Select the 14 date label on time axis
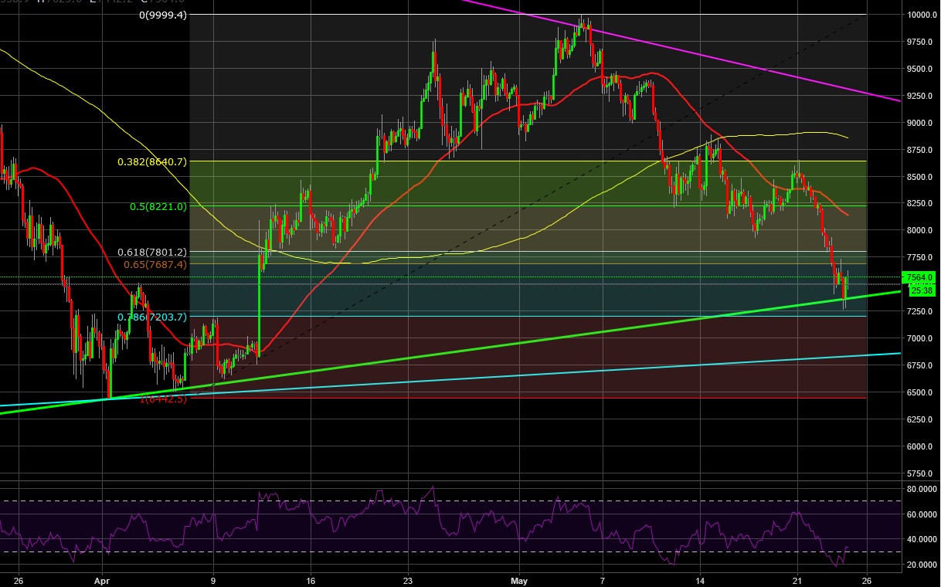 coord(700,579)
